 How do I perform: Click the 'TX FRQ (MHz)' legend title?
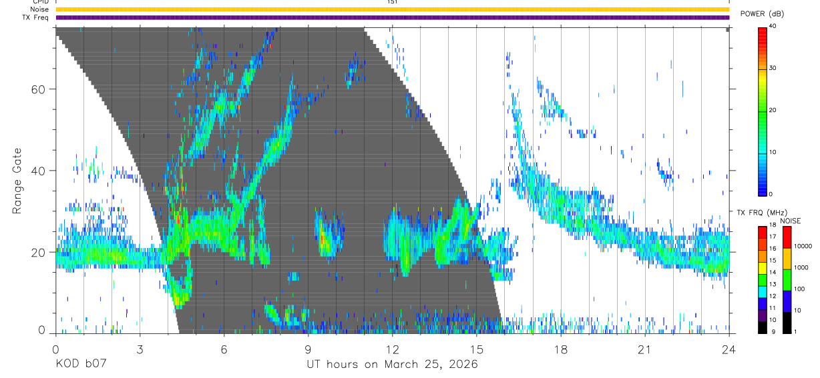[763, 212]
